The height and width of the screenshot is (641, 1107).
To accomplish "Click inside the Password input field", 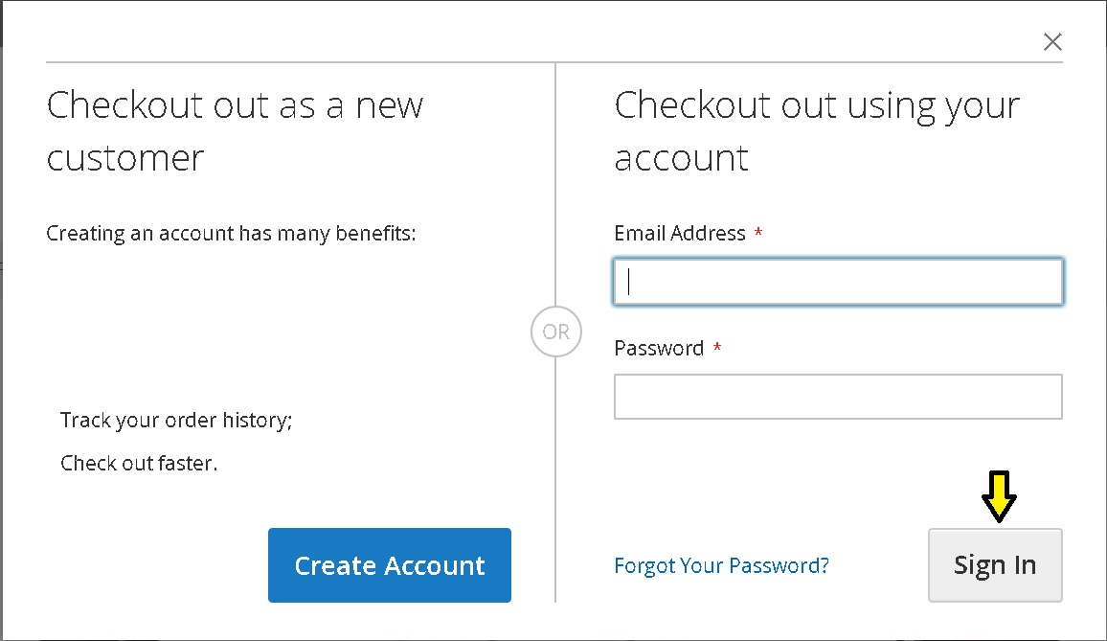I will [838, 396].
